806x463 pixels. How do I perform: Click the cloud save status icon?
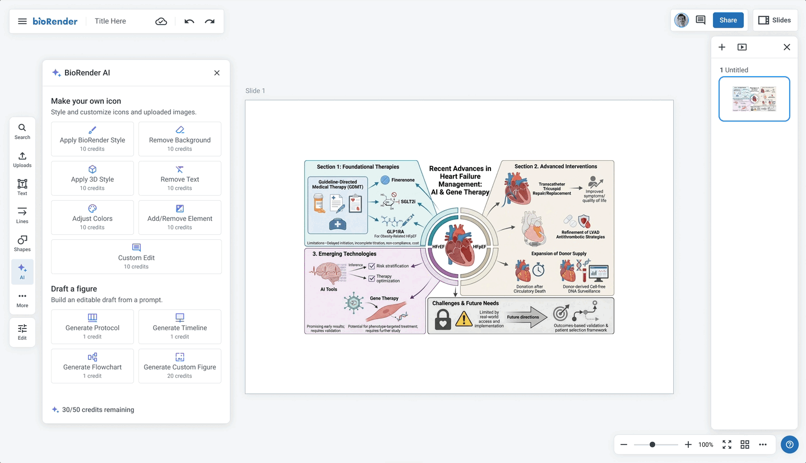pos(161,21)
